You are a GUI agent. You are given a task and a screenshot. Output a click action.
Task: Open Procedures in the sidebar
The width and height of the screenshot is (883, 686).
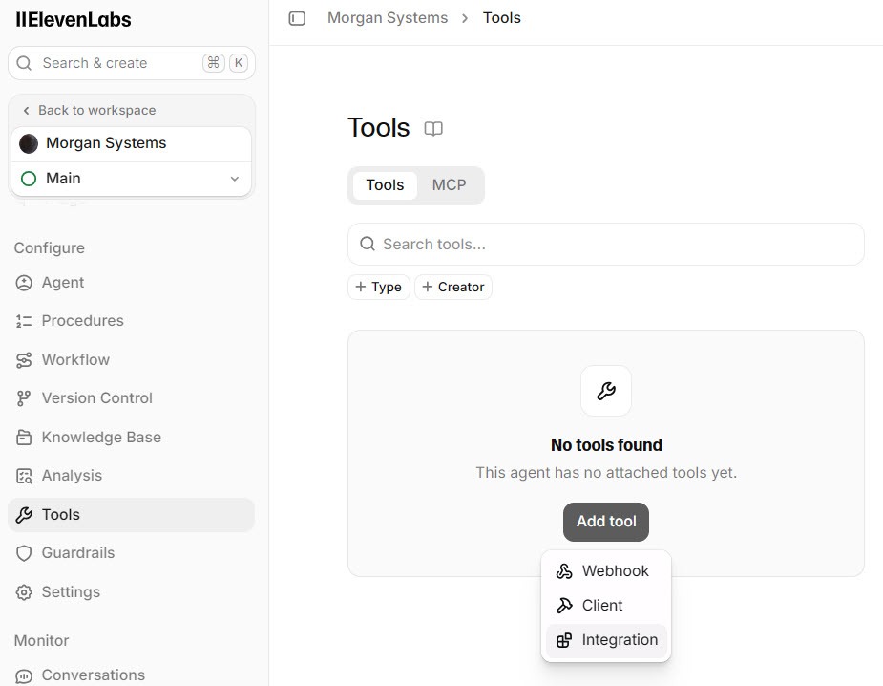131,321
